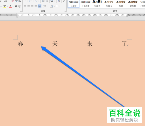This screenshot has width=145, height=126.
Task: Click the horizontal ruler at mark 20
Action: pos(73,15)
